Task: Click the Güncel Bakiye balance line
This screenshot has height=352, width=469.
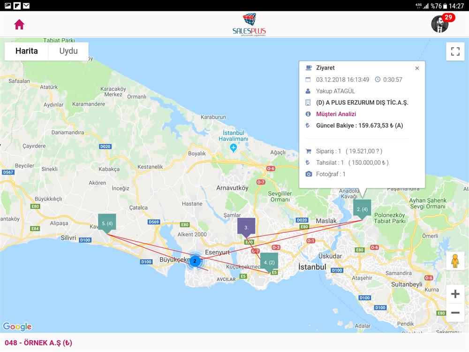Action: tap(360, 126)
